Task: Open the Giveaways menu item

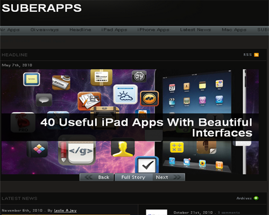Action: [x=45, y=30]
